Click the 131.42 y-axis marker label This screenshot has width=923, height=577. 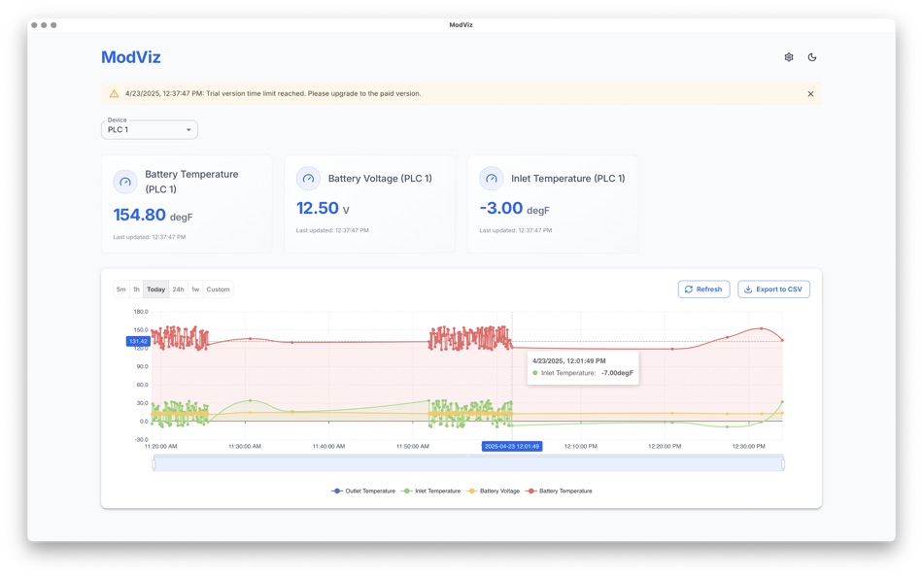point(138,342)
